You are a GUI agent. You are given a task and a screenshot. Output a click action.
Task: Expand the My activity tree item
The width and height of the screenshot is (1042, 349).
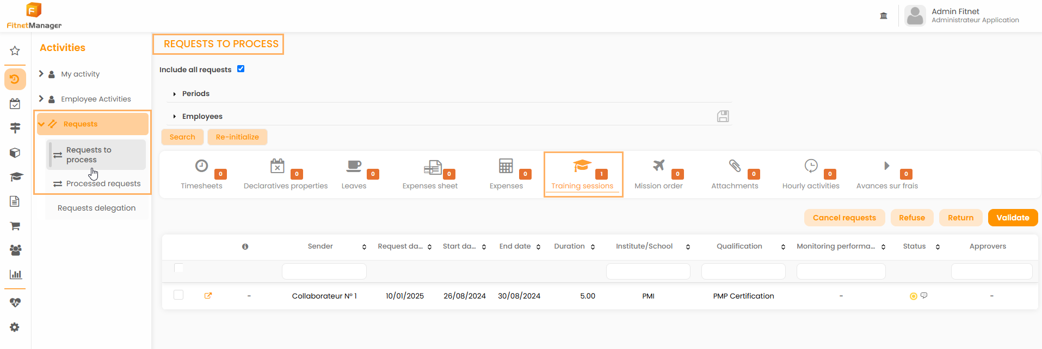[x=41, y=74]
